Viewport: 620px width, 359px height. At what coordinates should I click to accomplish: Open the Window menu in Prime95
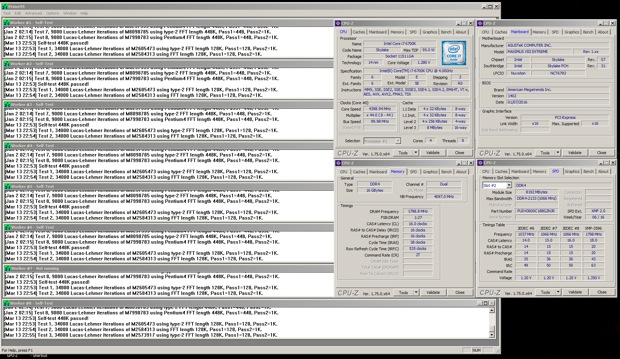click(x=70, y=13)
